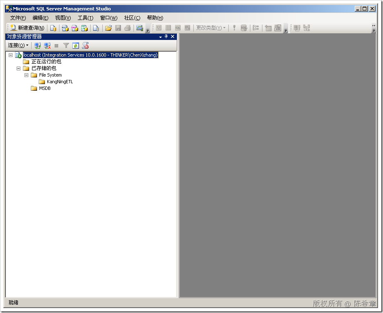Click the 新建查询 (New Query) button
This screenshot has width=383, height=313.
pos(27,28)
